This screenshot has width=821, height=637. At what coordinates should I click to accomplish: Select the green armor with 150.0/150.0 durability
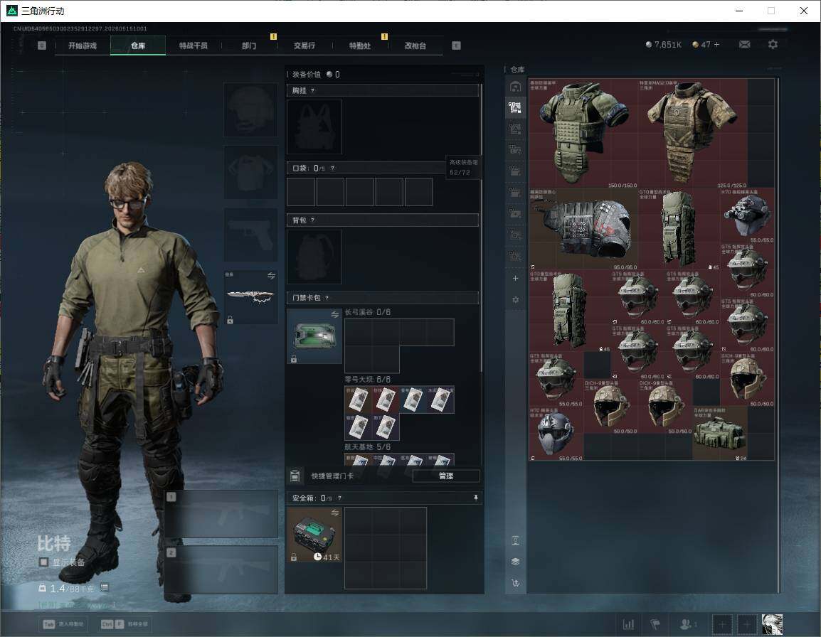pyautogui.click(x=583, y=134)
